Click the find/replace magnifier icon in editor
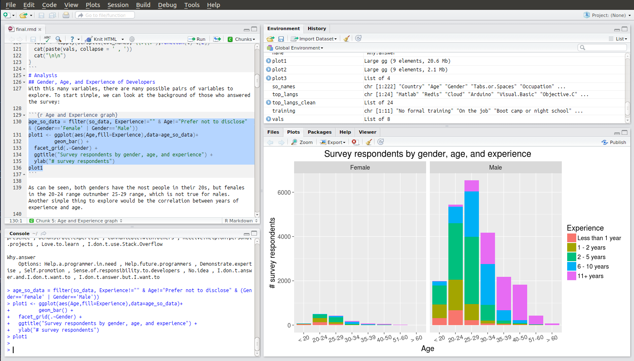The height and width of the screenshot is (361, 634). (x=59, y=39)
